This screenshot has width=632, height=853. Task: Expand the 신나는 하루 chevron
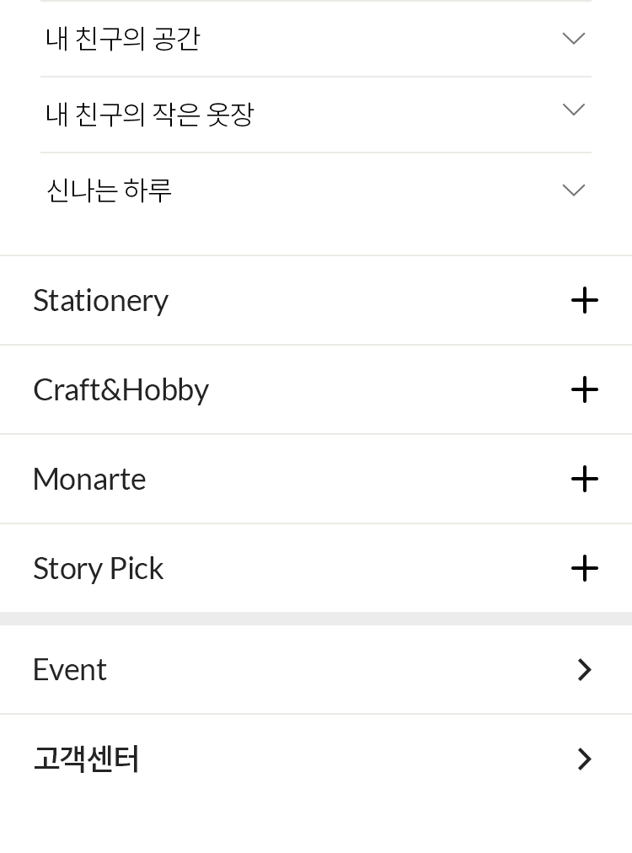point(573,190)
